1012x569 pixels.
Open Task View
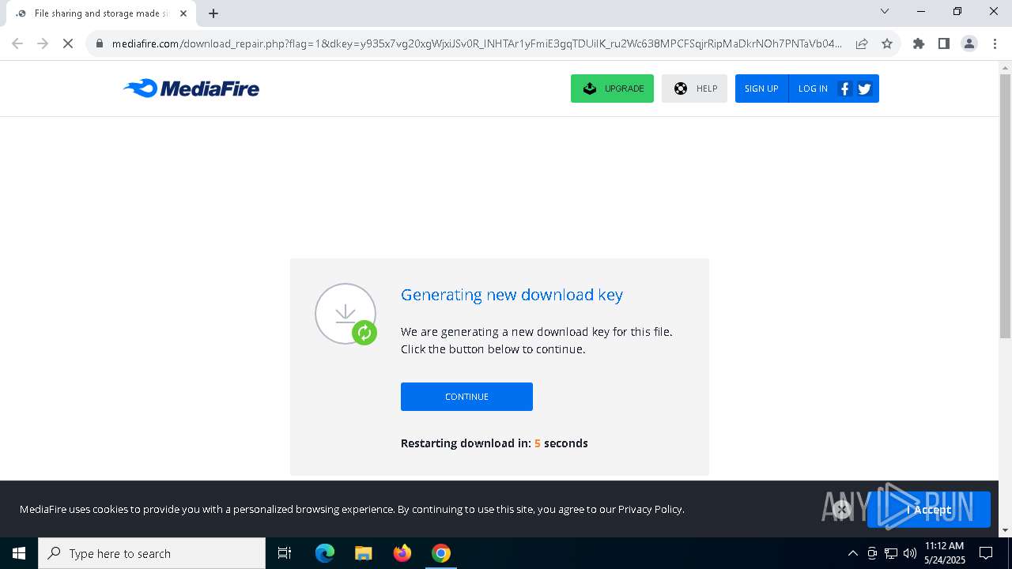285,553
